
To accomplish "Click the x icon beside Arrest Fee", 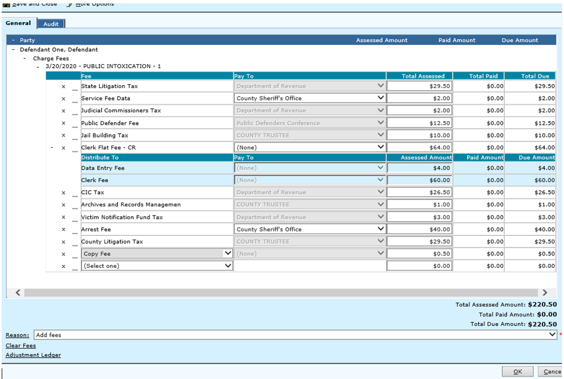I will coord(63,230).
